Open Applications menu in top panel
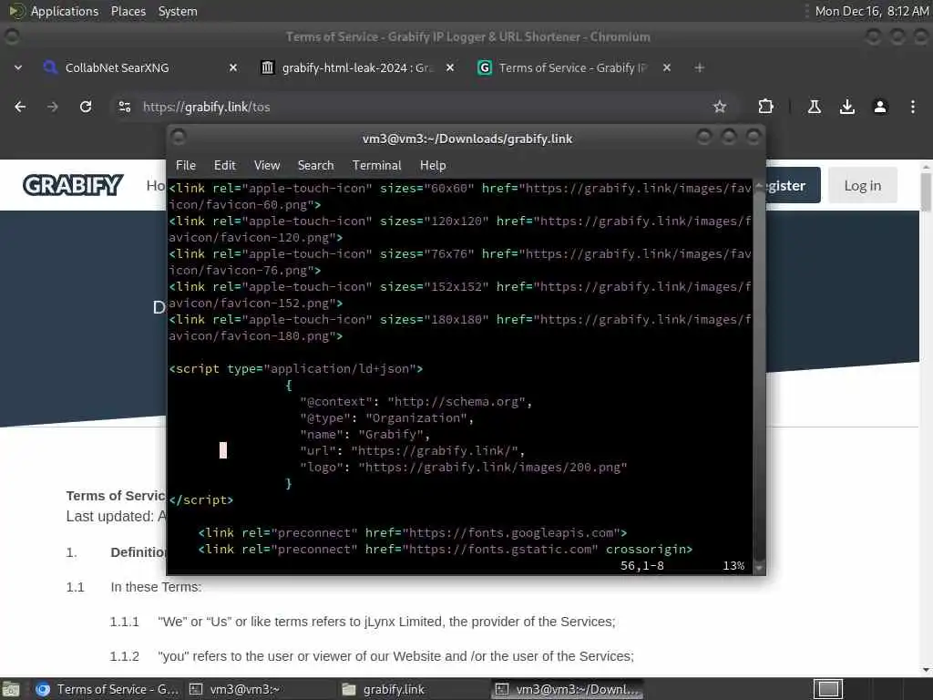This screenshot has height=700, width=933. pos(65,11)
